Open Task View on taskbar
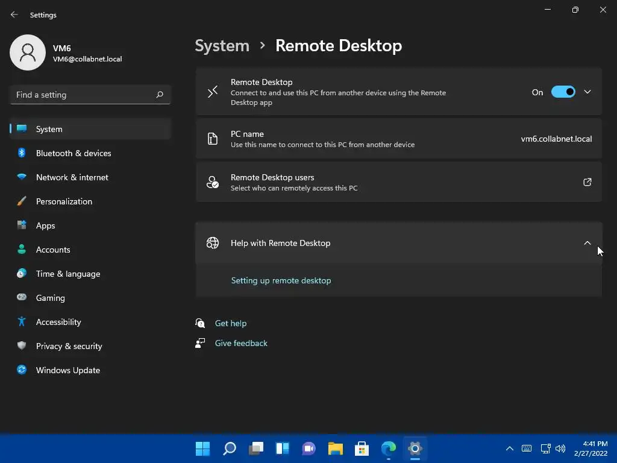The width and height of the screenshot is (617, 463). pos(255,449)
